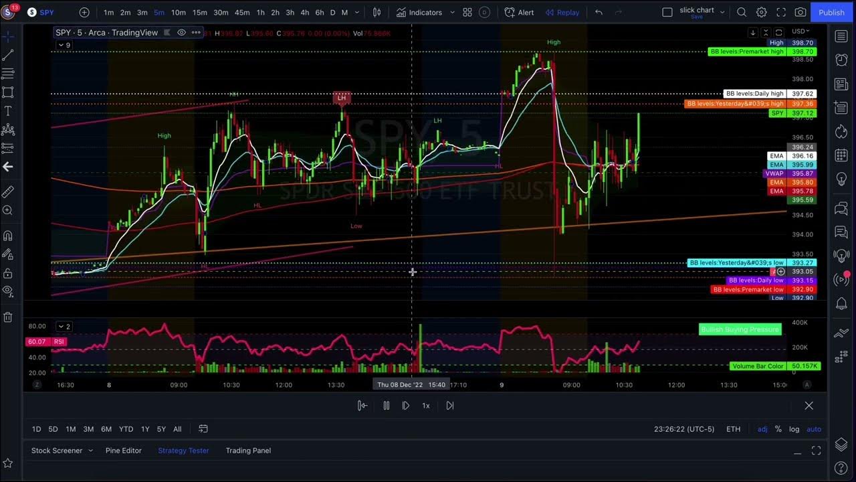Take a chart snapshot with camera icon

tap(800, 12)
